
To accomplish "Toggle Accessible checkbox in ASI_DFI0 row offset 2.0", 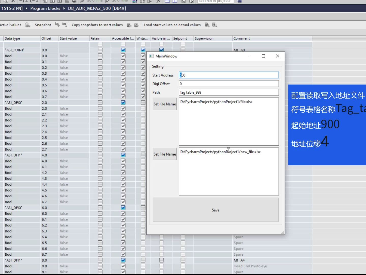I will pyautogui.click(x=123, y=102).
